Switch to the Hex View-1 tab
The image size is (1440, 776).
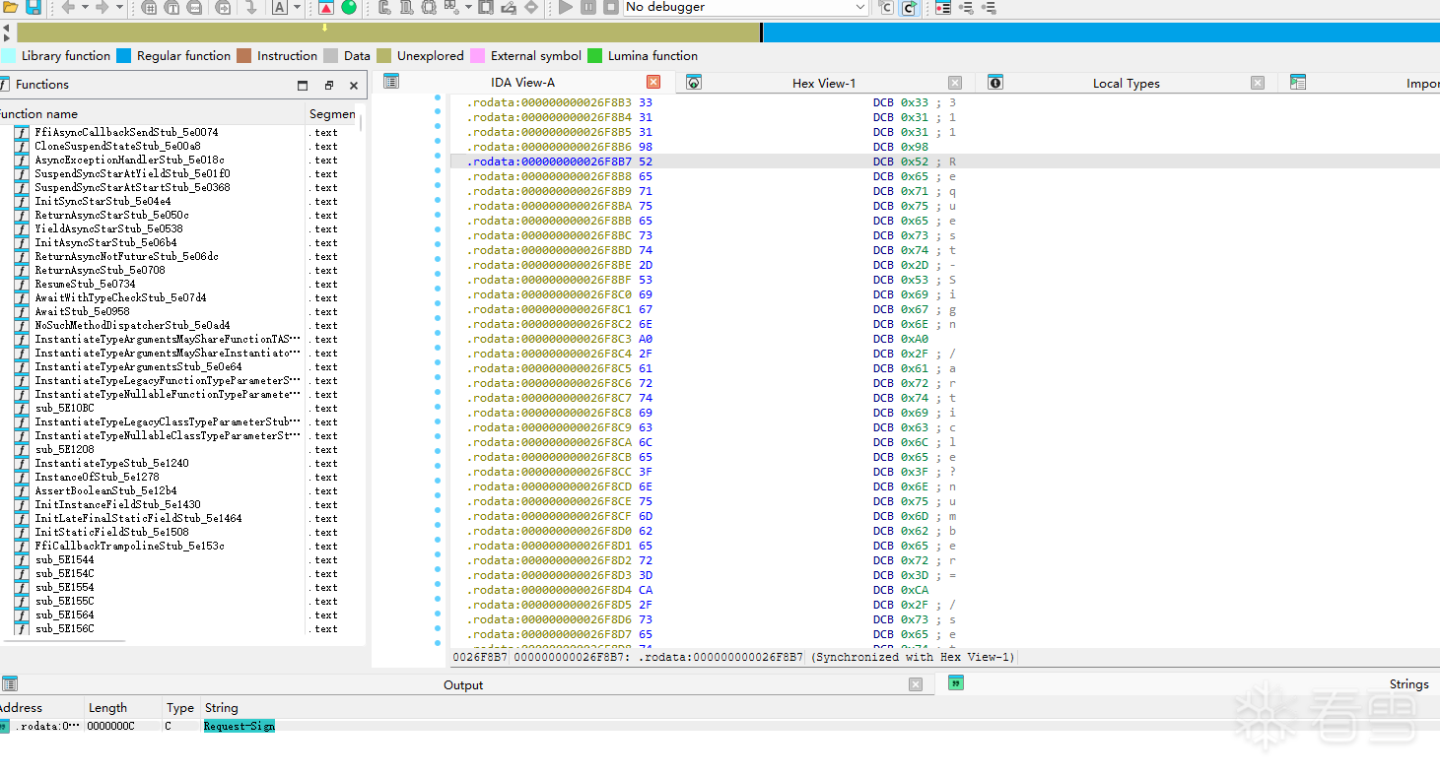click(x=823, y=84)
